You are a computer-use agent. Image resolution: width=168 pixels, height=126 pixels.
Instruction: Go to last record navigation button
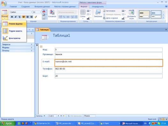(x=61, y=116)
